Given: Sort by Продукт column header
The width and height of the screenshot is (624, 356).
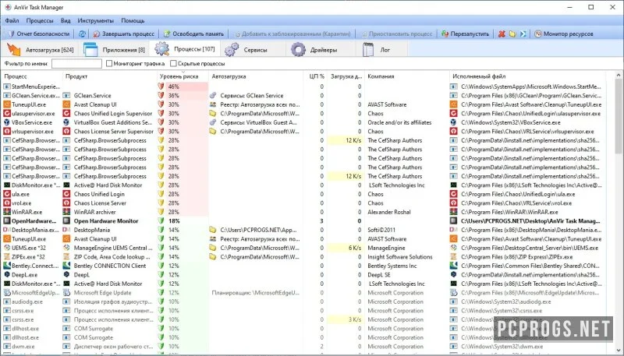Looking at the screenshot, I should (109, 76).
